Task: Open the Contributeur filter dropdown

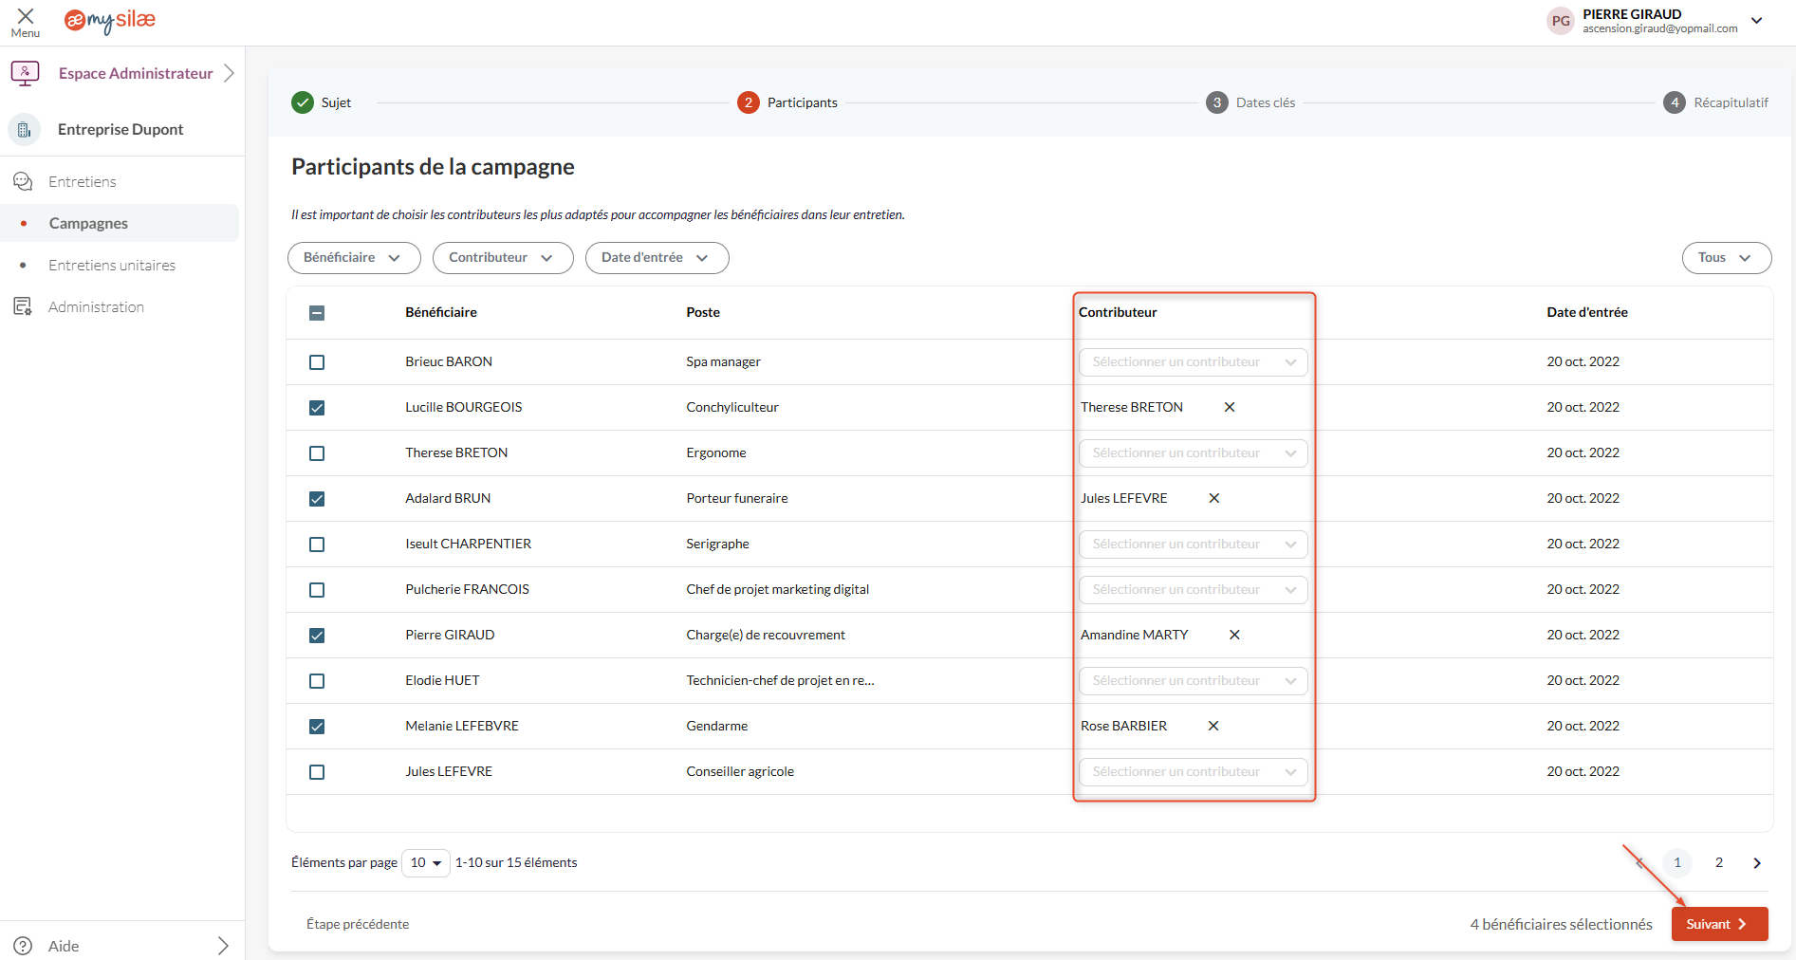Action: coord(503,258)
